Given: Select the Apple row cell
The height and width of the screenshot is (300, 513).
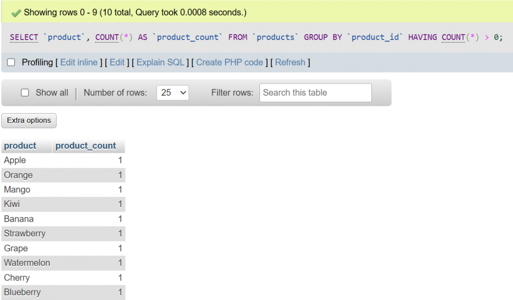Looking at the screenshot, I should tap(15, 160).
